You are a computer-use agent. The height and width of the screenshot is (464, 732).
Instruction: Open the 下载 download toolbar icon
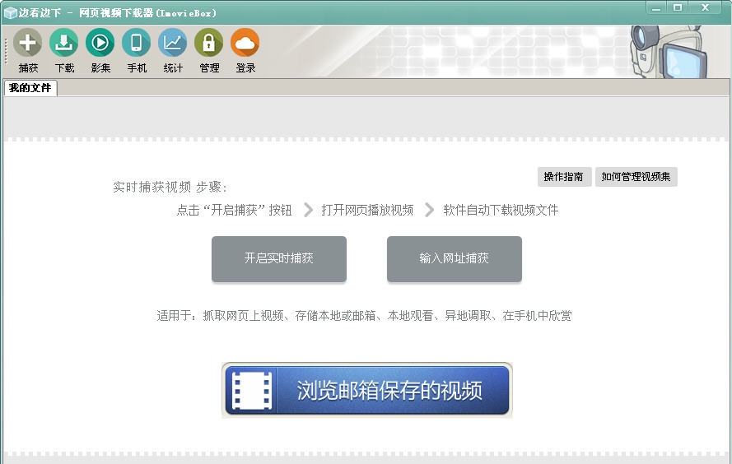[64, 43]
